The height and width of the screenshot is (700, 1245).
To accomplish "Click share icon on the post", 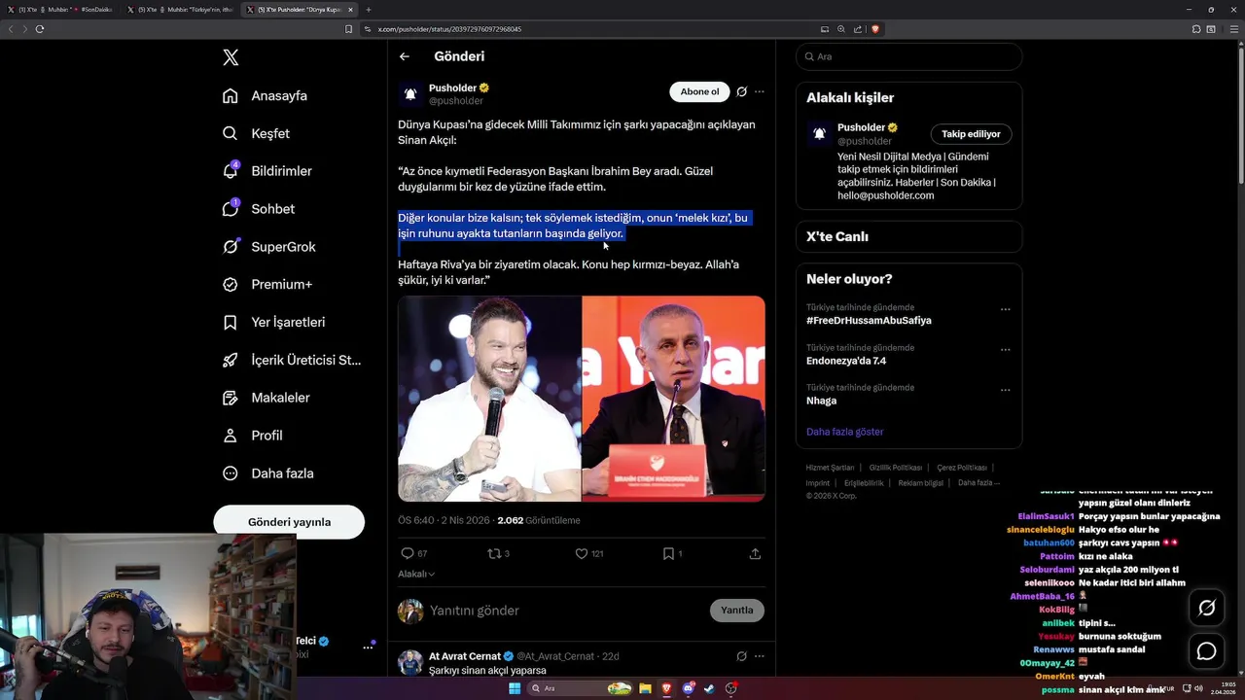I will tap(755, 553).
